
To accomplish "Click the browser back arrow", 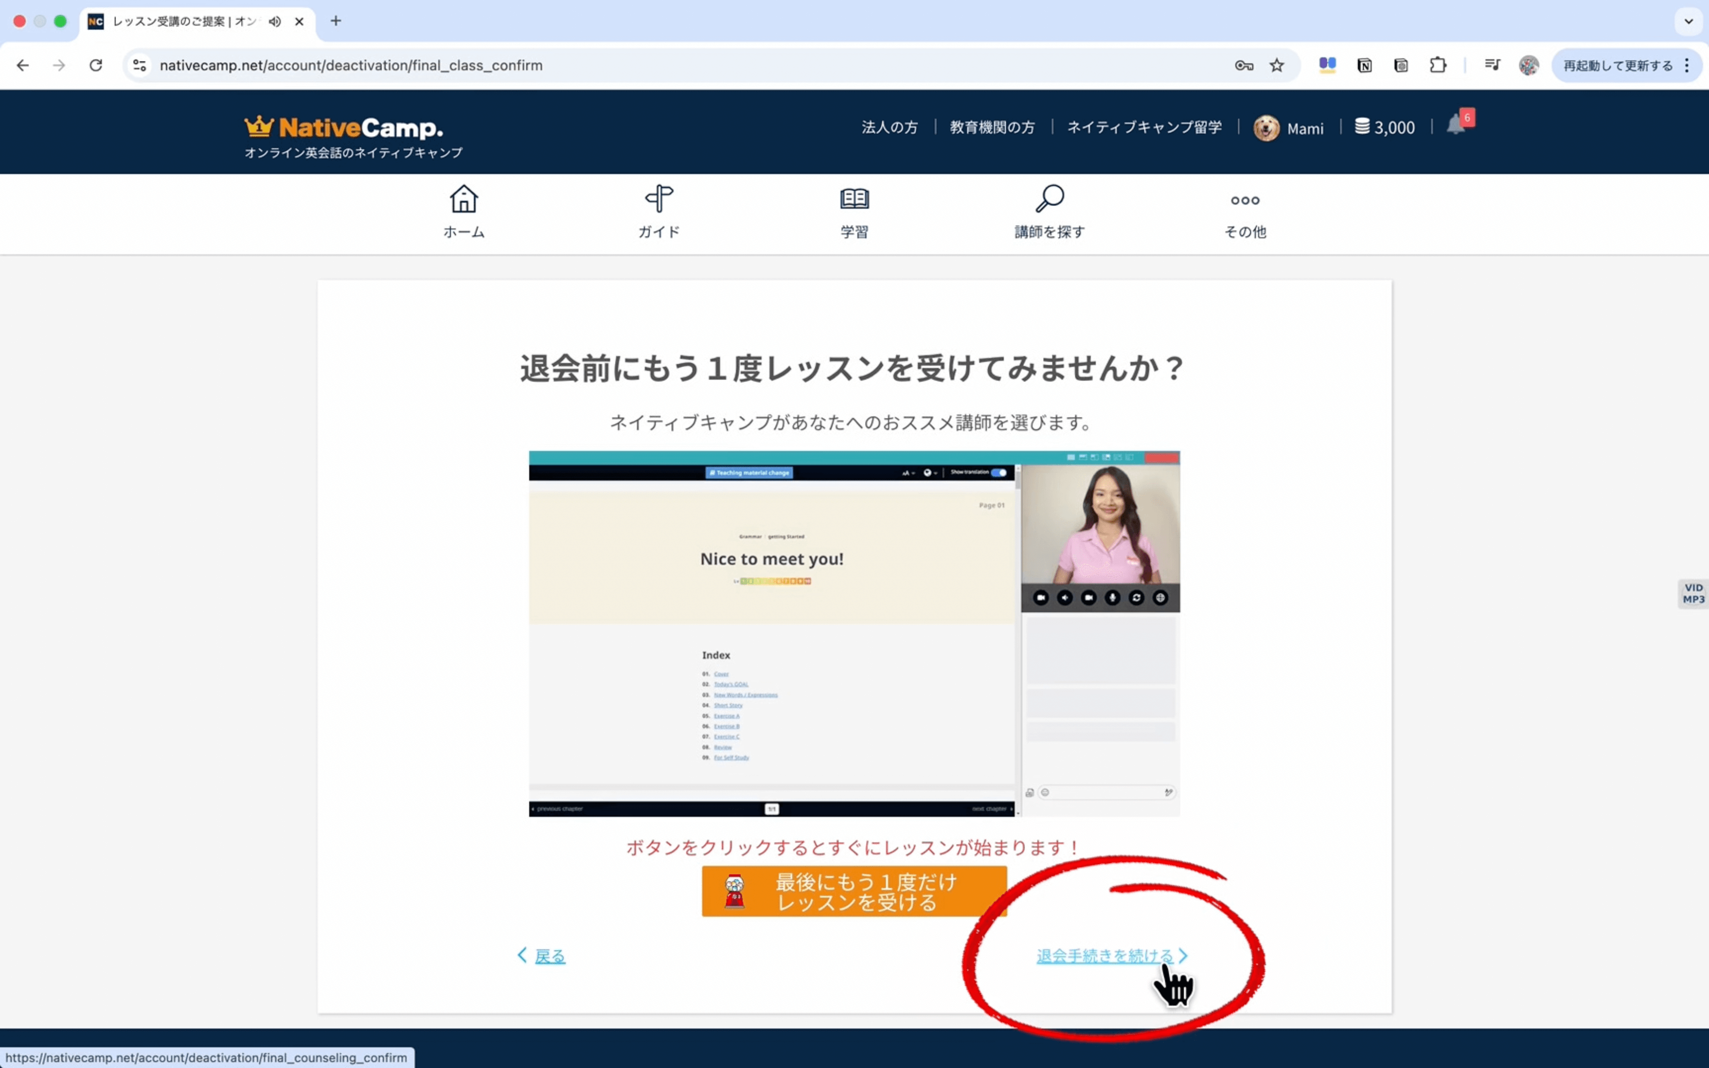I will pyautogui.click(x=22, y=65).
